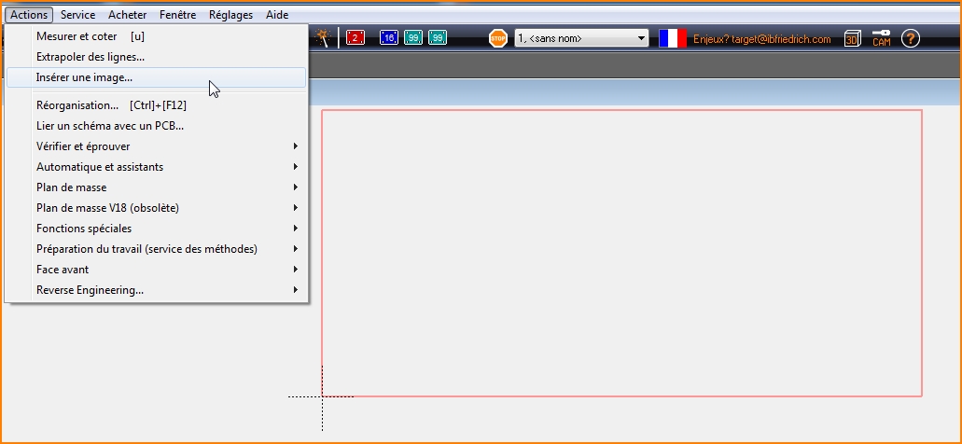
Task: Select the blue layer 16 icon
Action: 389,38
